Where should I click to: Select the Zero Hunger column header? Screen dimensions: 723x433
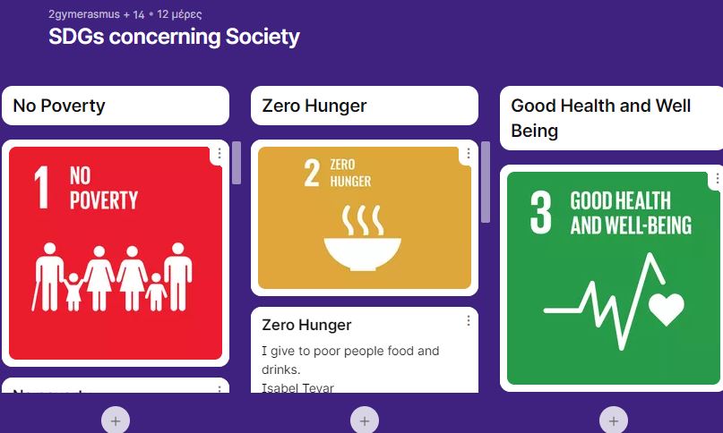pos(365,106)
